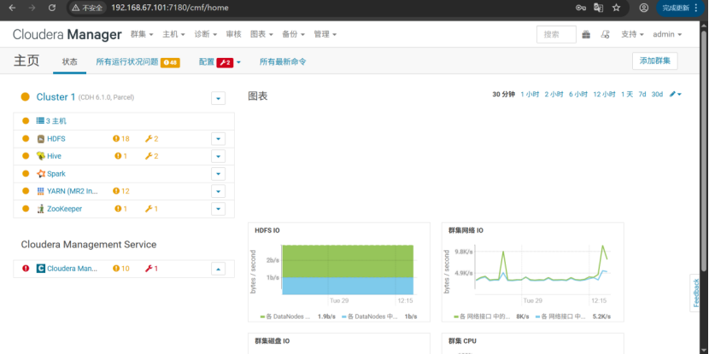Click the hosts list icon
This screenshot has width=709, height=354.
coord(40,121)
